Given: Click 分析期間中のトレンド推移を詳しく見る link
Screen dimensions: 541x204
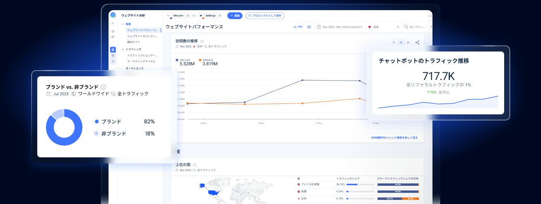Looking at the screenshot, I should pos(394,138).
